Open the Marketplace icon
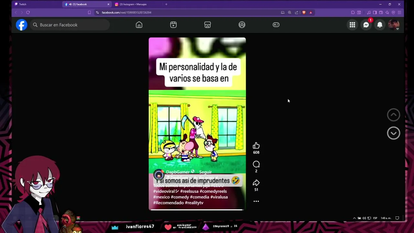Viewport: 414px width, 233px height. [x=208, y=25]
